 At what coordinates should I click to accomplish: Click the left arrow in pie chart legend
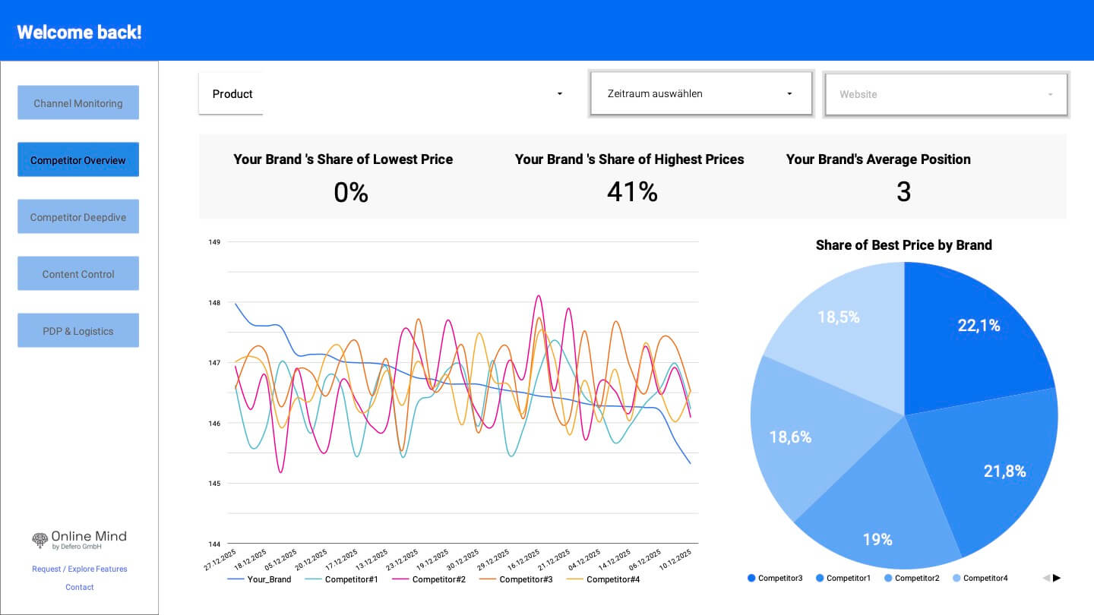tap(1048, 578)
